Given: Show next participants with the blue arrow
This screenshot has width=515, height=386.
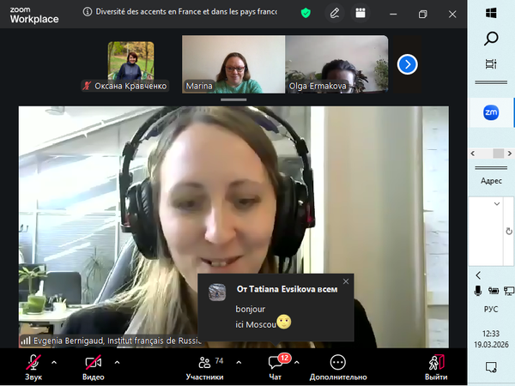Looking at the screenshot, I should (x=408, y=63).
